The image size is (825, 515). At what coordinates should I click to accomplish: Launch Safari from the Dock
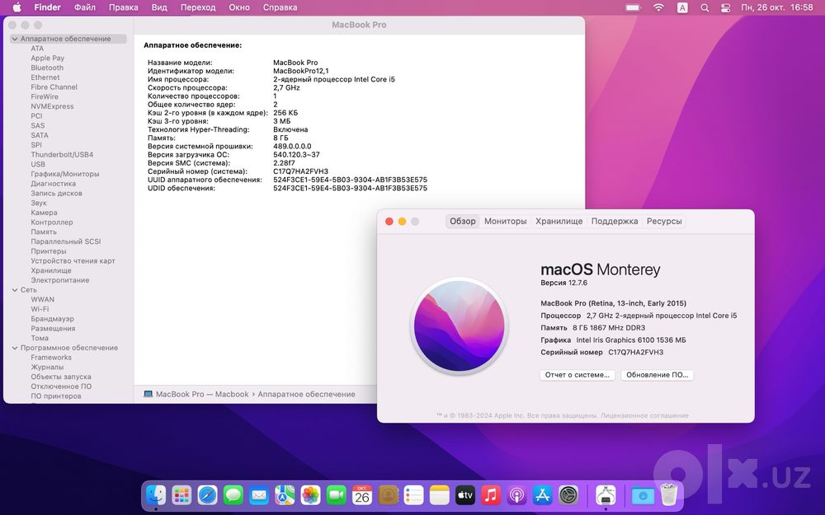tap(207, 494)
